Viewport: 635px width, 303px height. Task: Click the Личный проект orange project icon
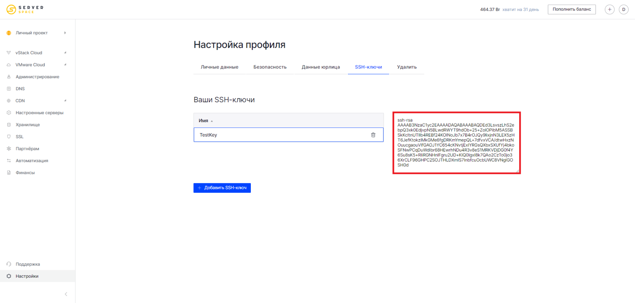tap(9, 33)
